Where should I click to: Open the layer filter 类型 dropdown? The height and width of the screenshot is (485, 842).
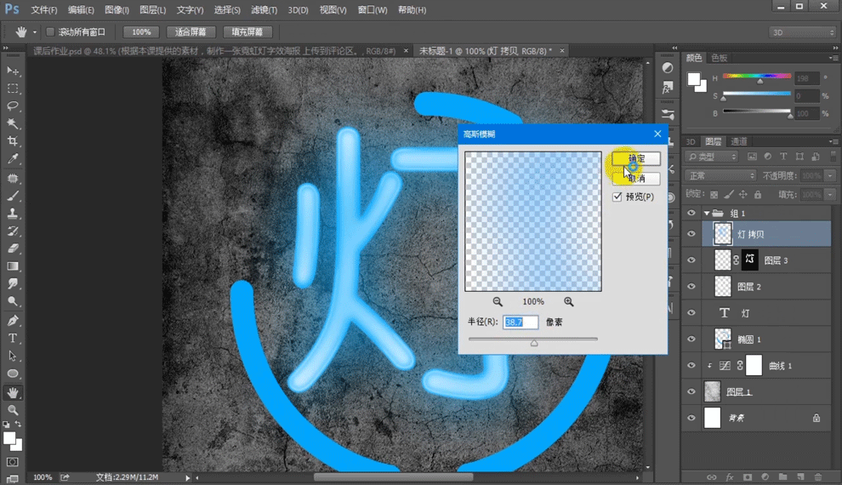(x=712, y=157)
